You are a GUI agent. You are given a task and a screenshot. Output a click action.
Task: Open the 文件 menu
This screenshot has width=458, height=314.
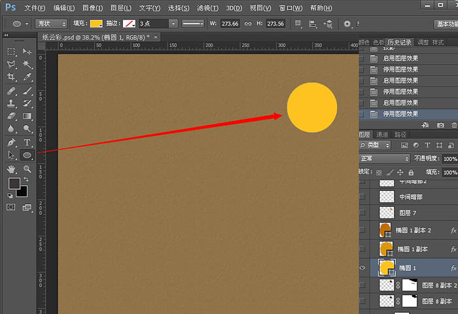[35, 8]
